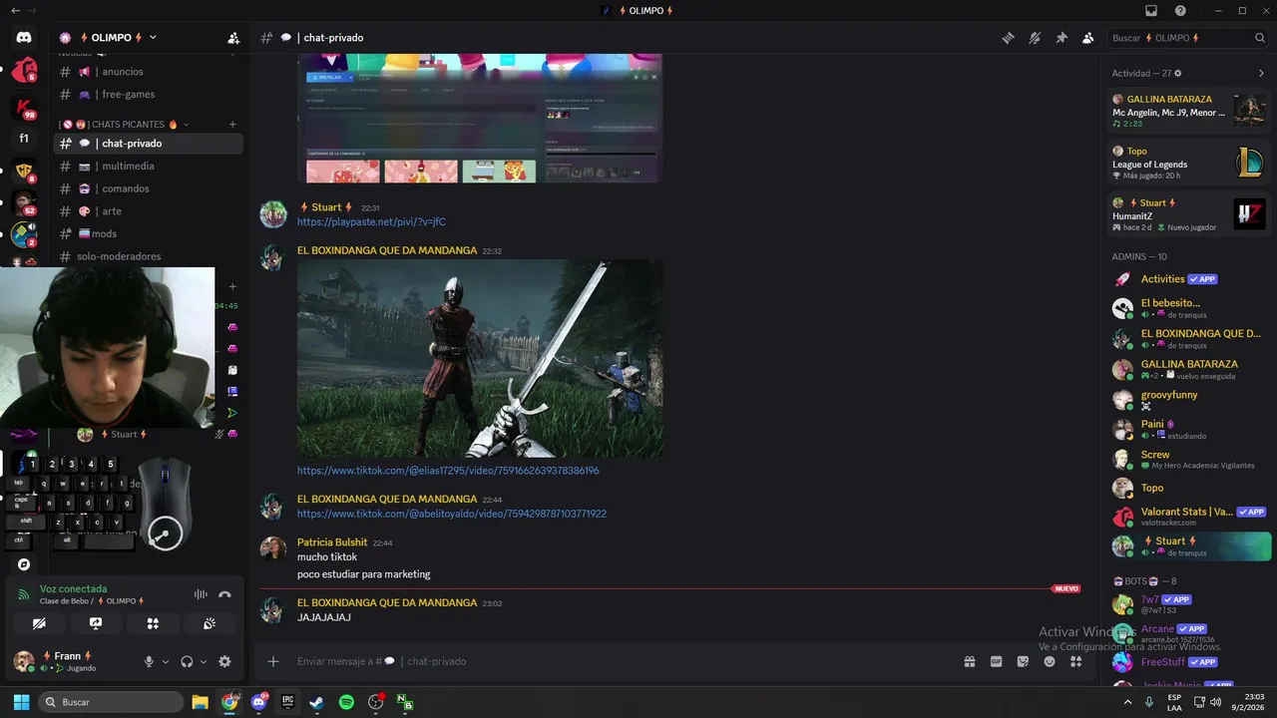
Task: Open headphone output options dropdown
Action: click(204, 661)
